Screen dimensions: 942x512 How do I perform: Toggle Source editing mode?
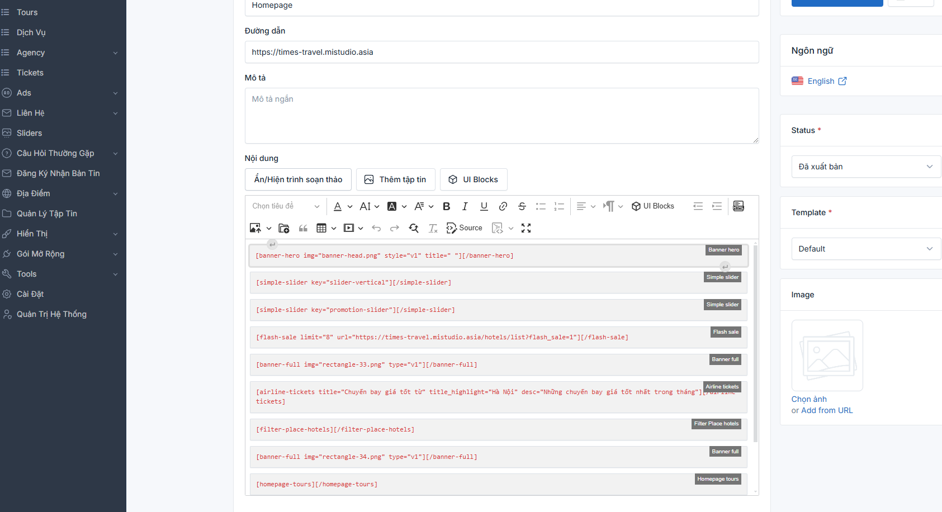coord(464,228)
